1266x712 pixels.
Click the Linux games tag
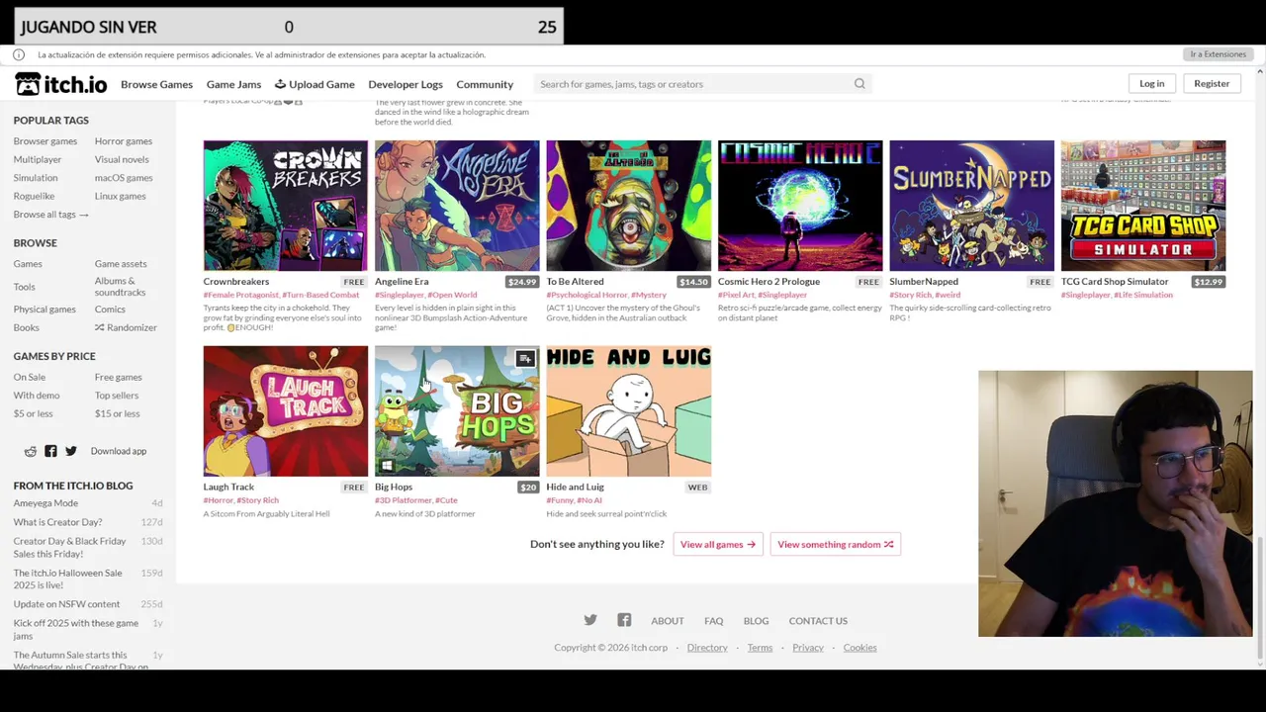[x=121, y=196]
